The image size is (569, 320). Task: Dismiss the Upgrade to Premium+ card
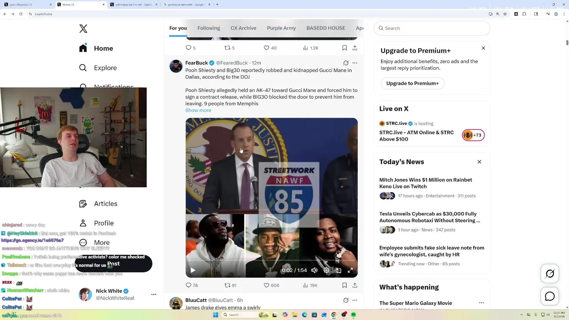(x=483, y=48)
